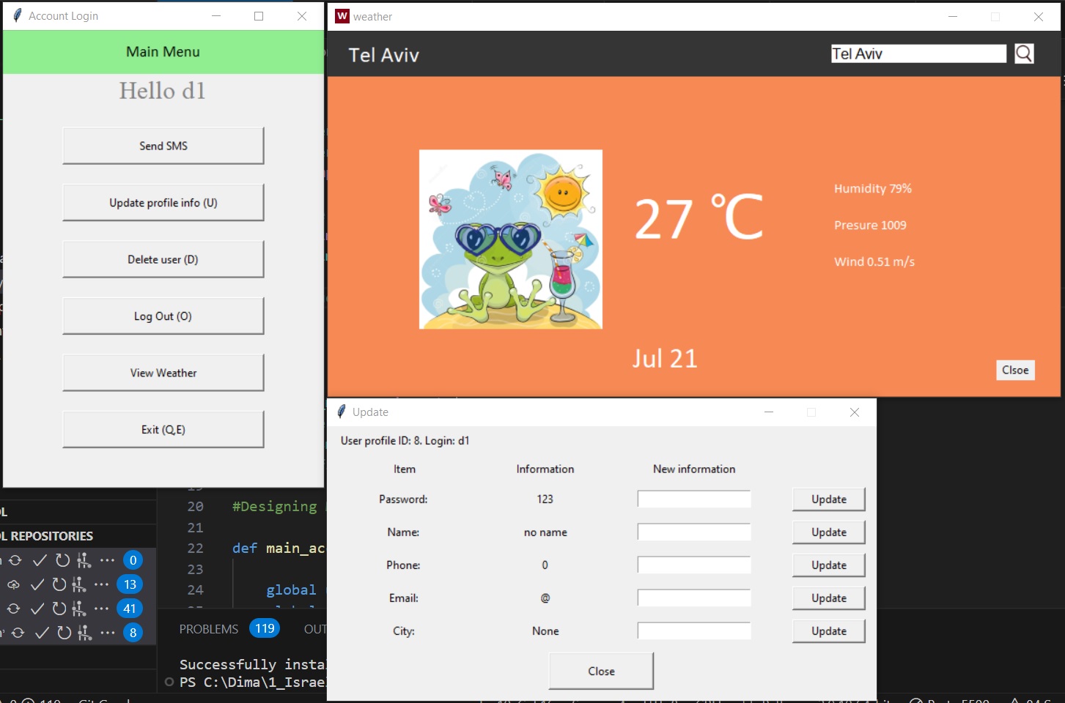Refresh repository row showing 0 badge
This screenshot has height=703, width=1065.
(63, 560)
